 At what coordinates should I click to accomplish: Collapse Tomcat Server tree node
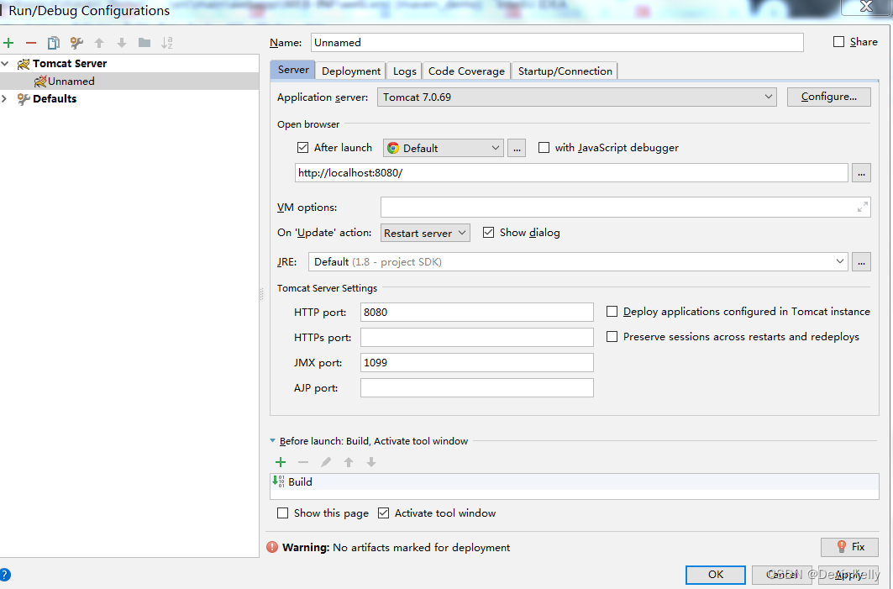pyautogui.click(x=5, y=64)
